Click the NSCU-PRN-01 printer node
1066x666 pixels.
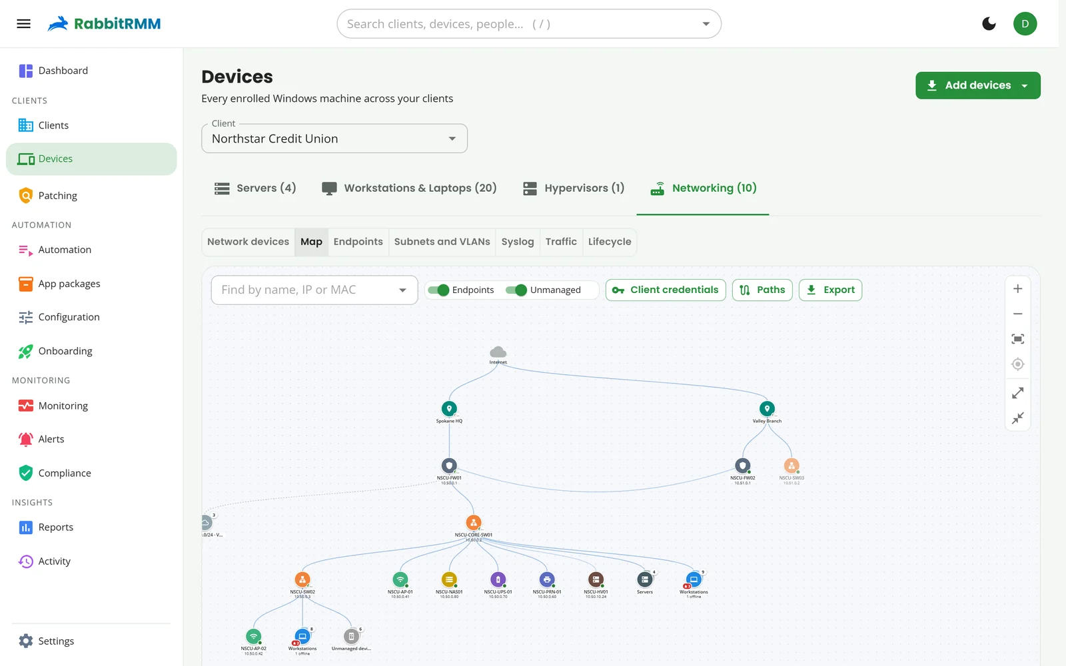[547, 579]
